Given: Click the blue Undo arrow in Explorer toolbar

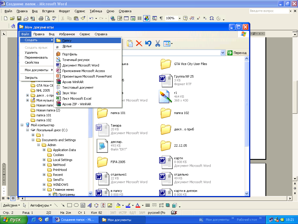Looking at the screenshot, I should (148, 43).
